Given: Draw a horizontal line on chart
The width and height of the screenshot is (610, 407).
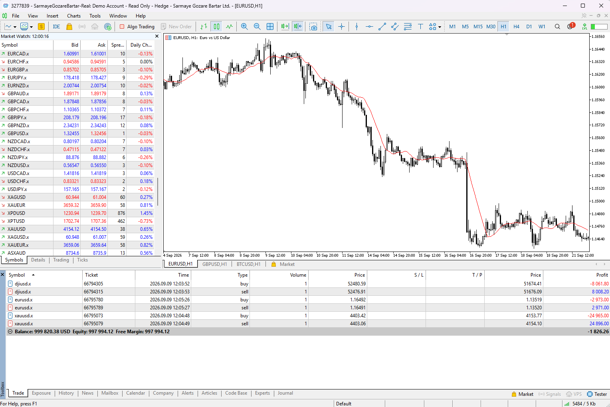Looking at the screenshot, I should [x=369, y=27].
